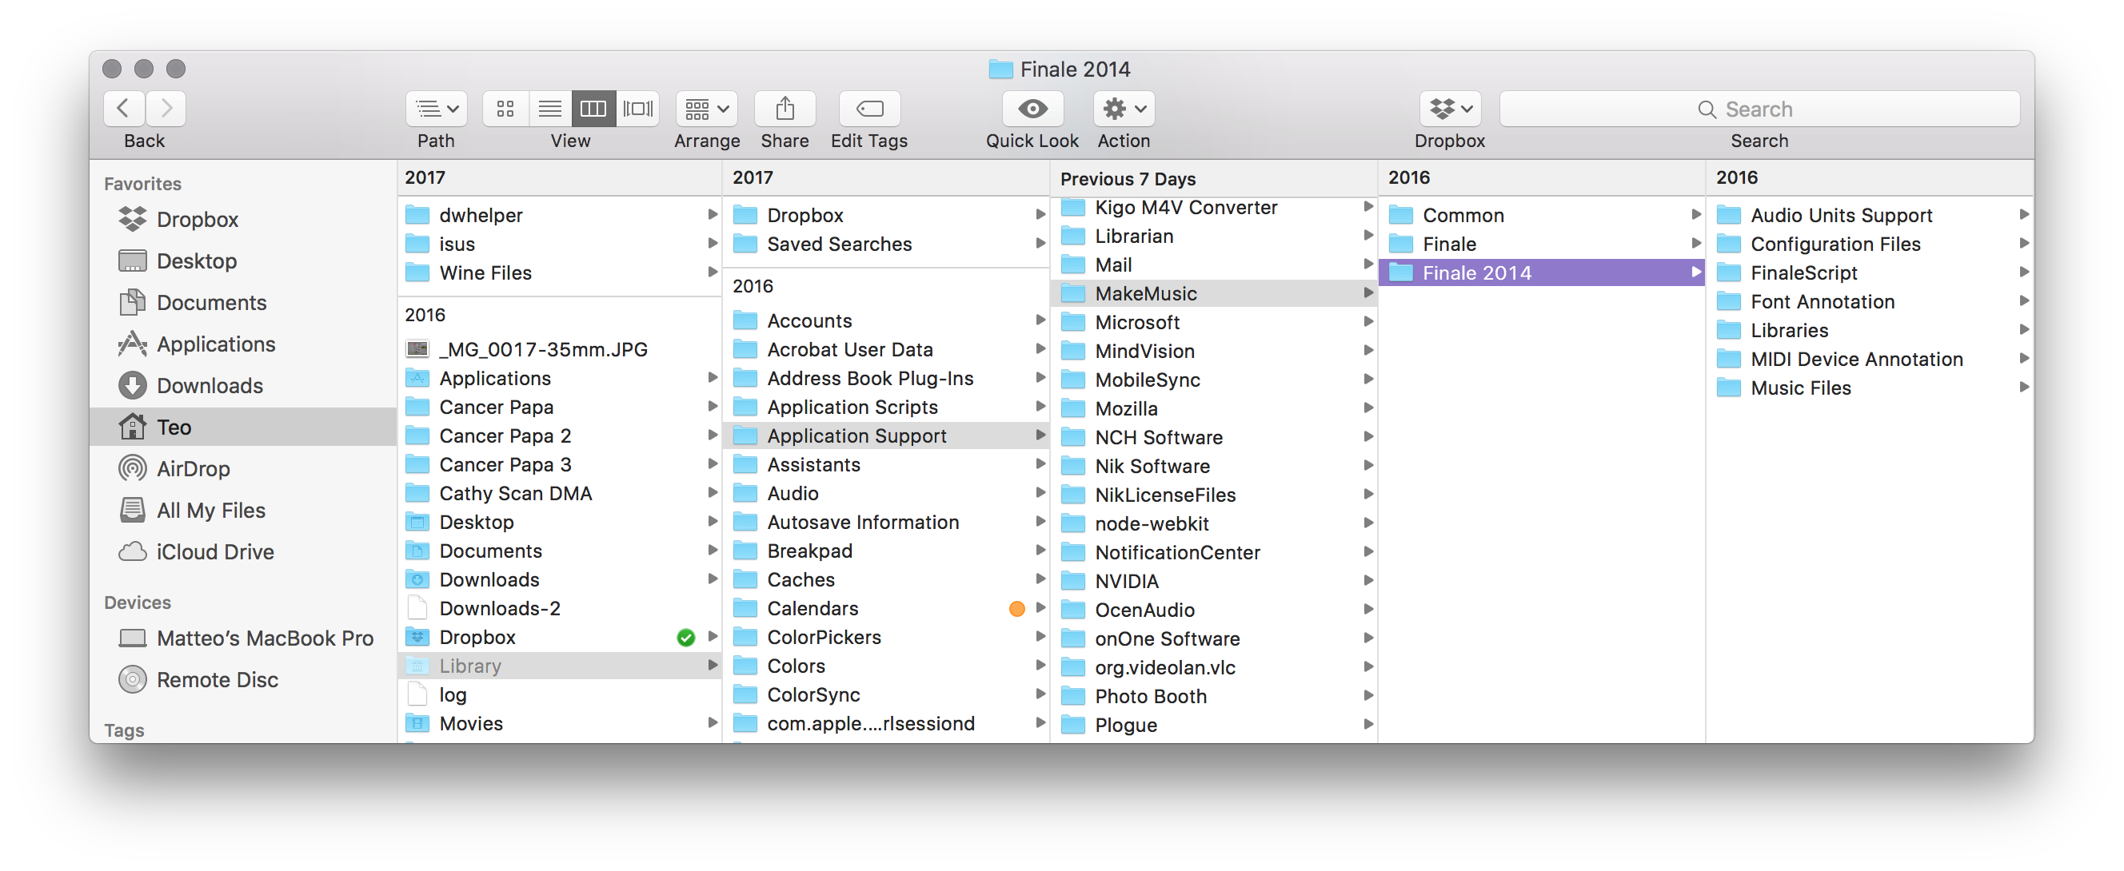
Task: Click in the Search field
Action: coord(1759,109)
